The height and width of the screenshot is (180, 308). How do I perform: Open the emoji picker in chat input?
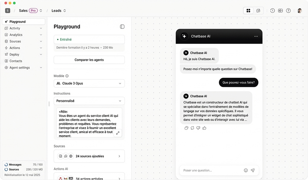246,170
